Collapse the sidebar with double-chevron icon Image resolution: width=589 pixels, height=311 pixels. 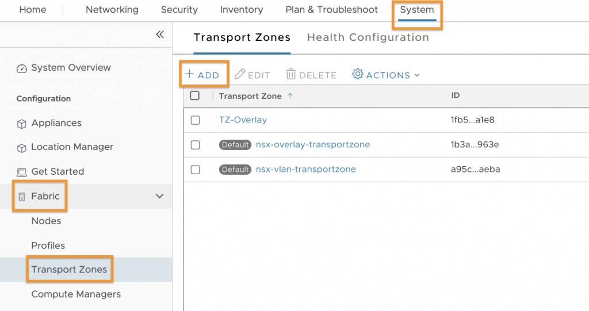pos(160,34)
